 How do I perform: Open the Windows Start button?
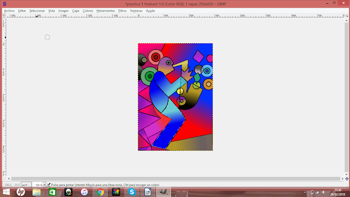6,192
